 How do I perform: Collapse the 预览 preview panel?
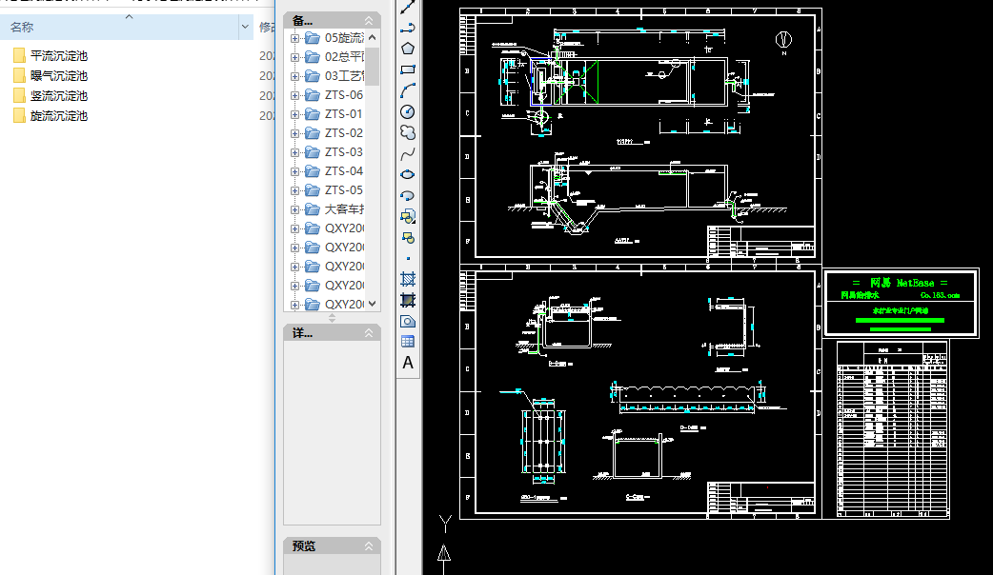point(369,546)
